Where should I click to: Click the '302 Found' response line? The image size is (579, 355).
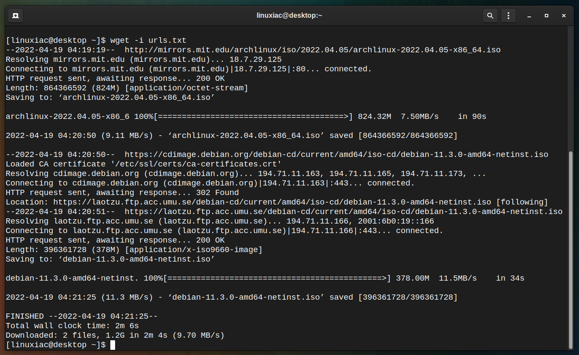(122, 192)
